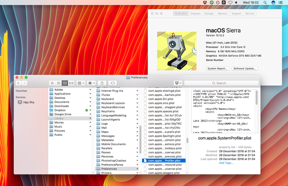288x186 pixels.
Task: Expand the Desktop folder arrow
Action: pyautogui.click(x=90, y=98)
